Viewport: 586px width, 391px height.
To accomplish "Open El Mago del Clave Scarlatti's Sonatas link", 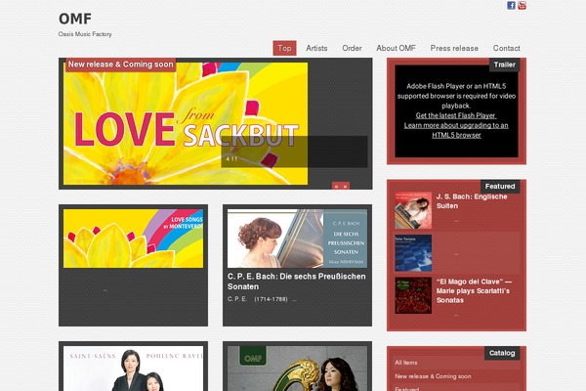I will (474, 290).
